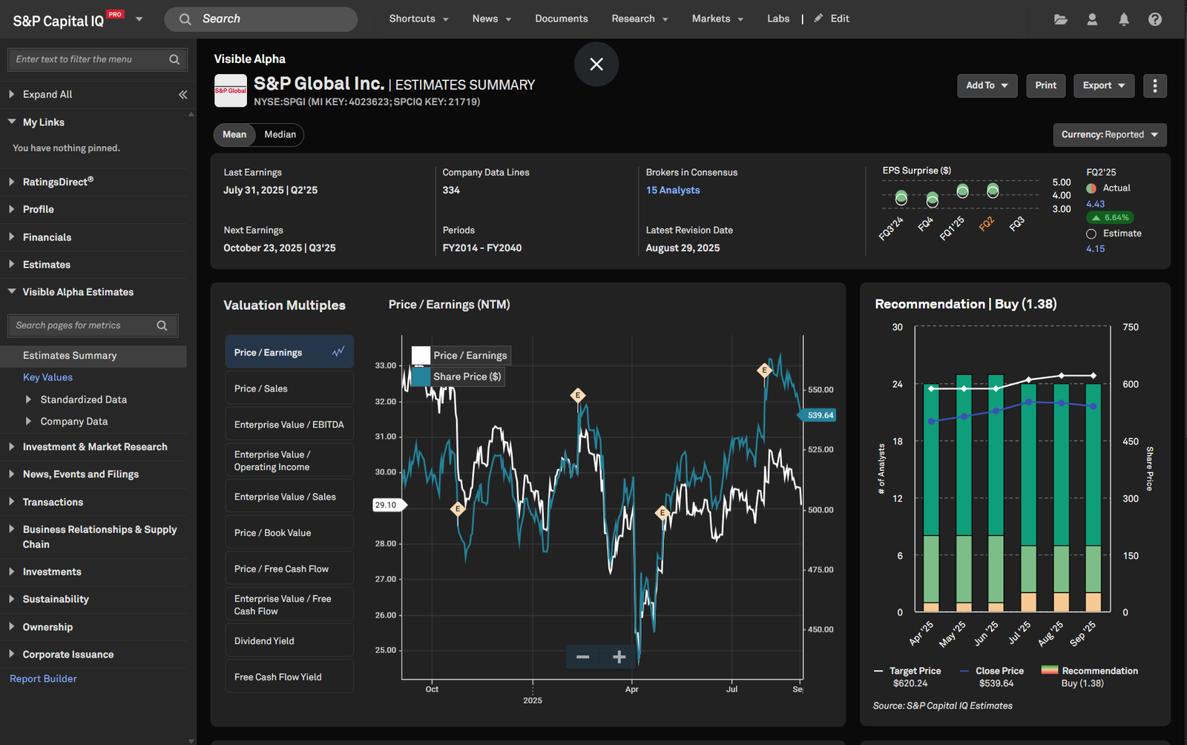Switch estimates to Mean
The height and width of the screenshot is (745, 1187).
(234, 134)
